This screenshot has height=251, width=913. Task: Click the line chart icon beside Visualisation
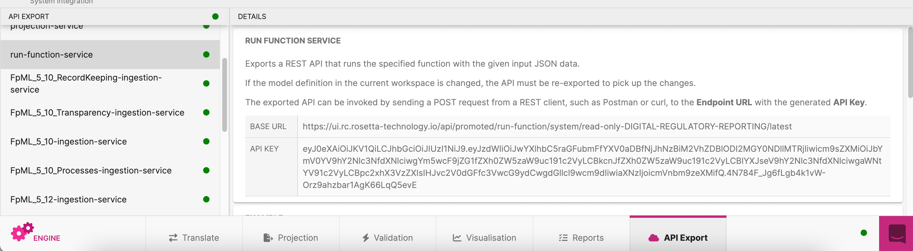[x=457, y=238]
